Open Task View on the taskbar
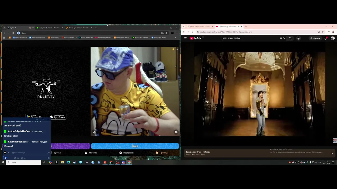This screenshot has height=189, width=337. pos(44,162)
